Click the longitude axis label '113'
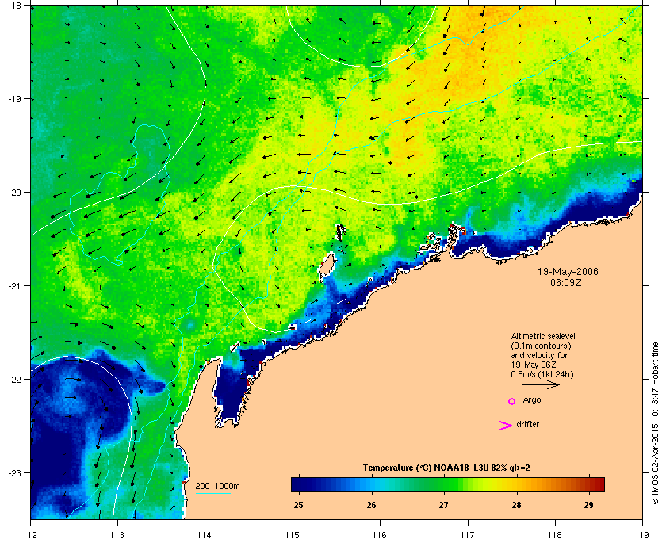Image resolution: width=666 pixels, height=539 pixels. click(x=117, y=534)
